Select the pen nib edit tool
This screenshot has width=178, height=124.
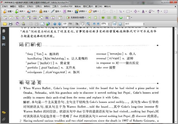151,11
